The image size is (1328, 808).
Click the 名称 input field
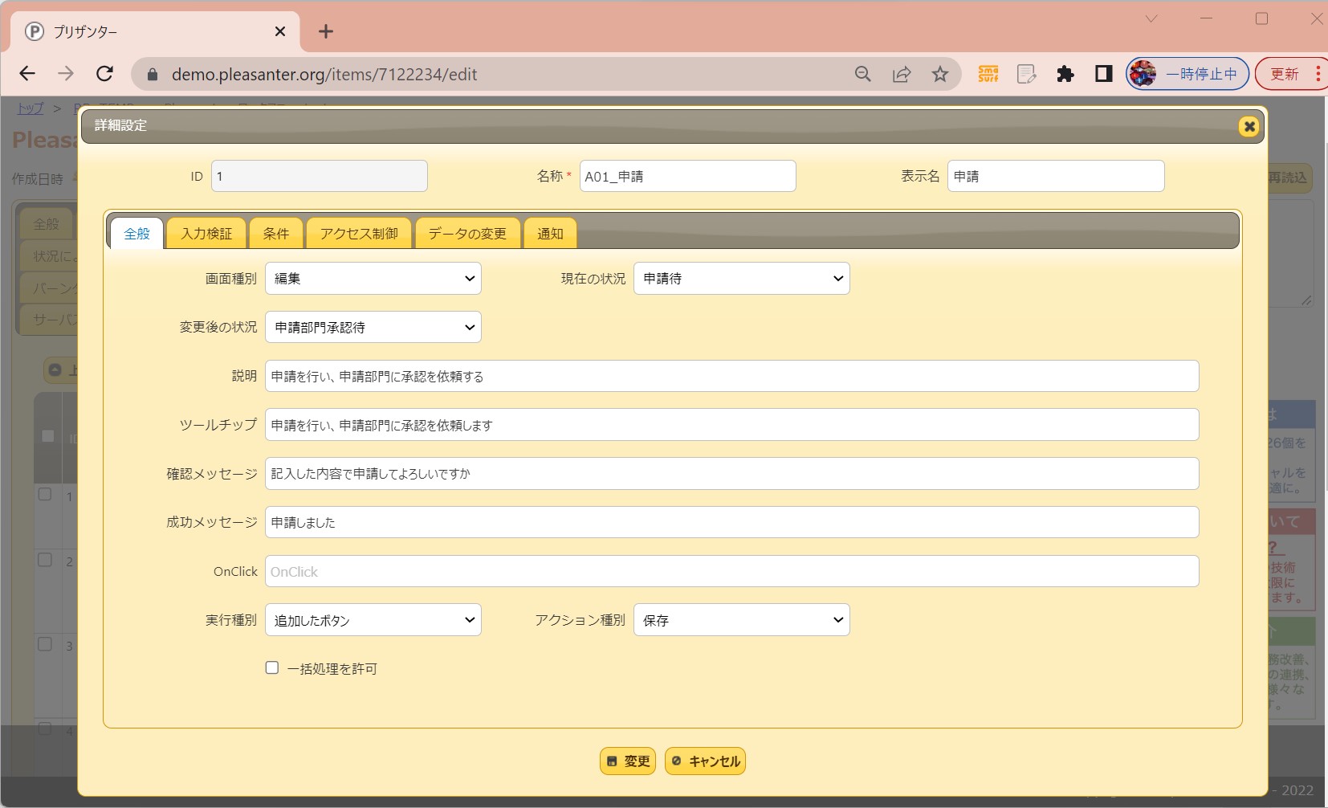coord(688,176)
